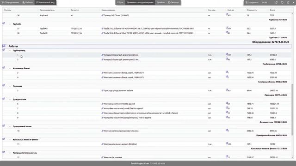The height and width of the screenshot is (166, 296).
Task: Click the Производитель column header
Action: tap(47, 10)
